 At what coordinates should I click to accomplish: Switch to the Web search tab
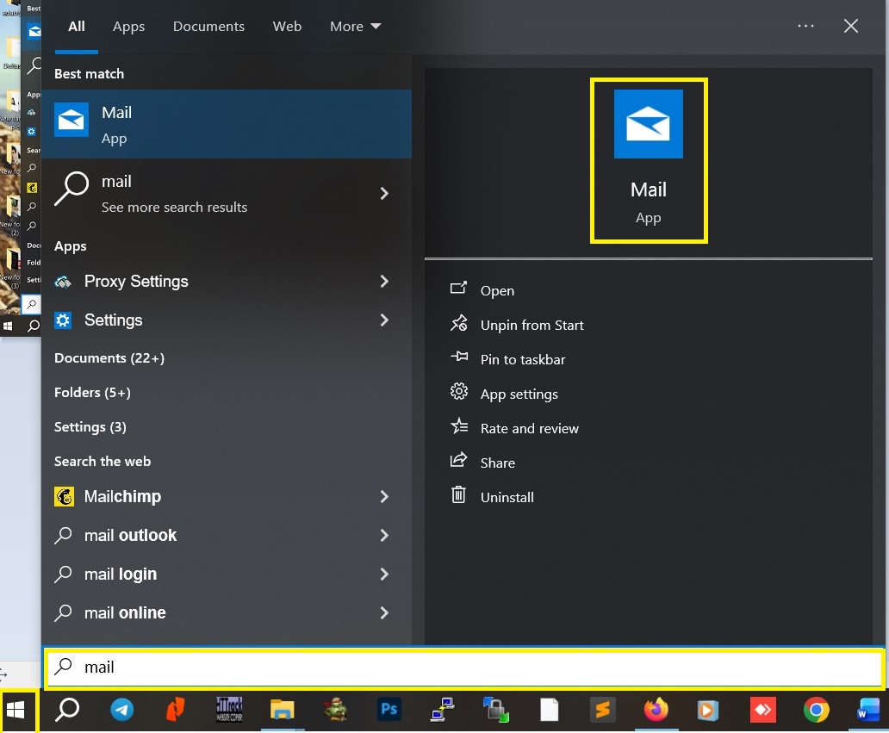[x=287, y=27]
